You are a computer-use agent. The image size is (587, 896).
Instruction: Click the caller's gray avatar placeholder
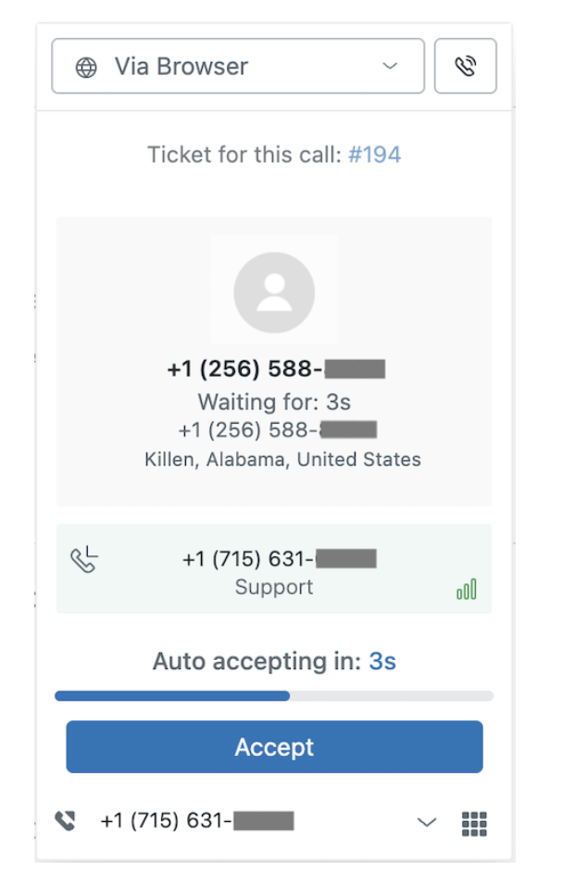point(274,292)
